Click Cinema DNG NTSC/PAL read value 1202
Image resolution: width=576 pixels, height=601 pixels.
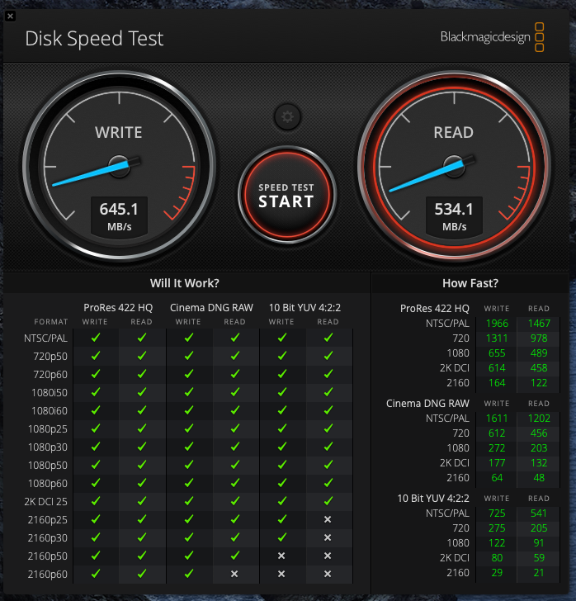(x=539, y=419)
